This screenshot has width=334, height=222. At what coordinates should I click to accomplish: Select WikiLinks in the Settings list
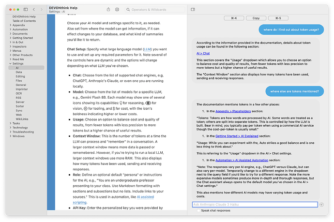coord(22,118)
